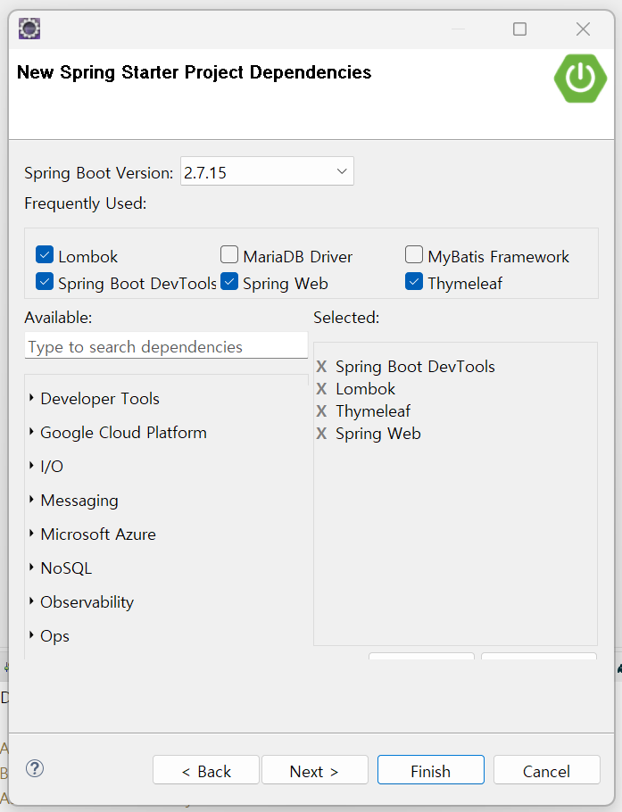Select Lombok in the Selected list
The height and width of the screenshot is (812, 622).
[x=366, y=389]
